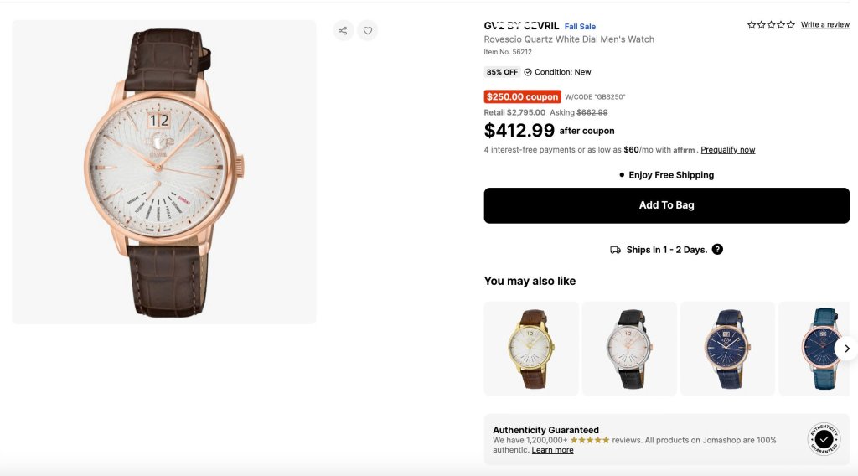Viewport: 858px width, 476px height.
Task: Select the blue dial navy strap watch thumbnail
Action: (727, 349)
